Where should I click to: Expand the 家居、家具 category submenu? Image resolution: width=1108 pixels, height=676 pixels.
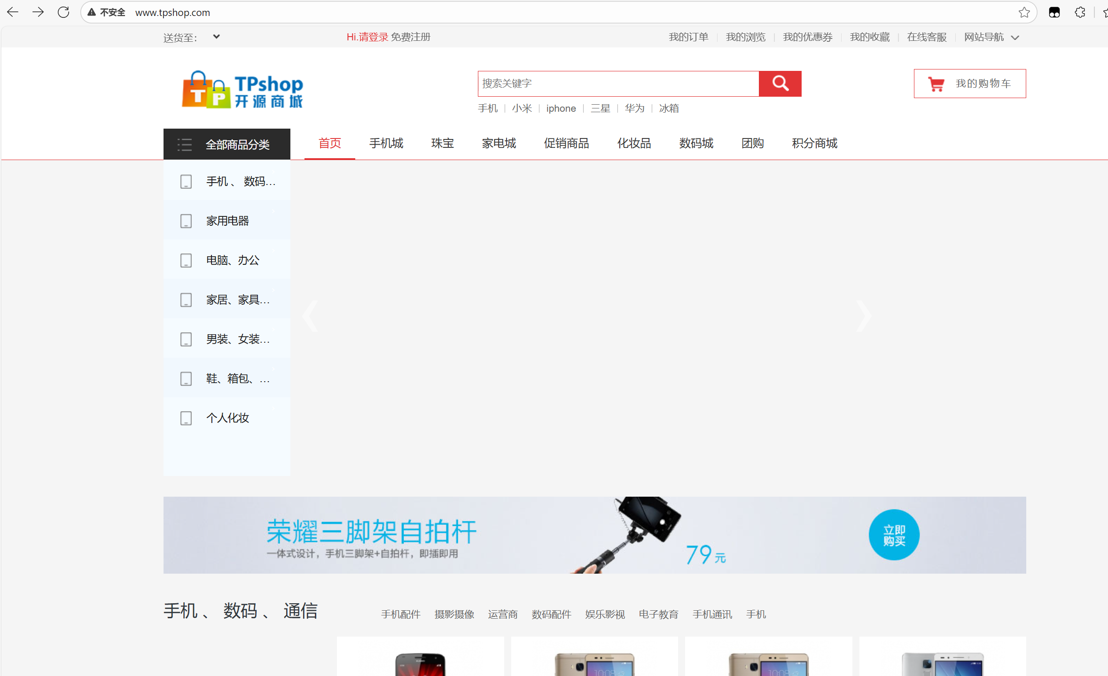pos(237,299)
